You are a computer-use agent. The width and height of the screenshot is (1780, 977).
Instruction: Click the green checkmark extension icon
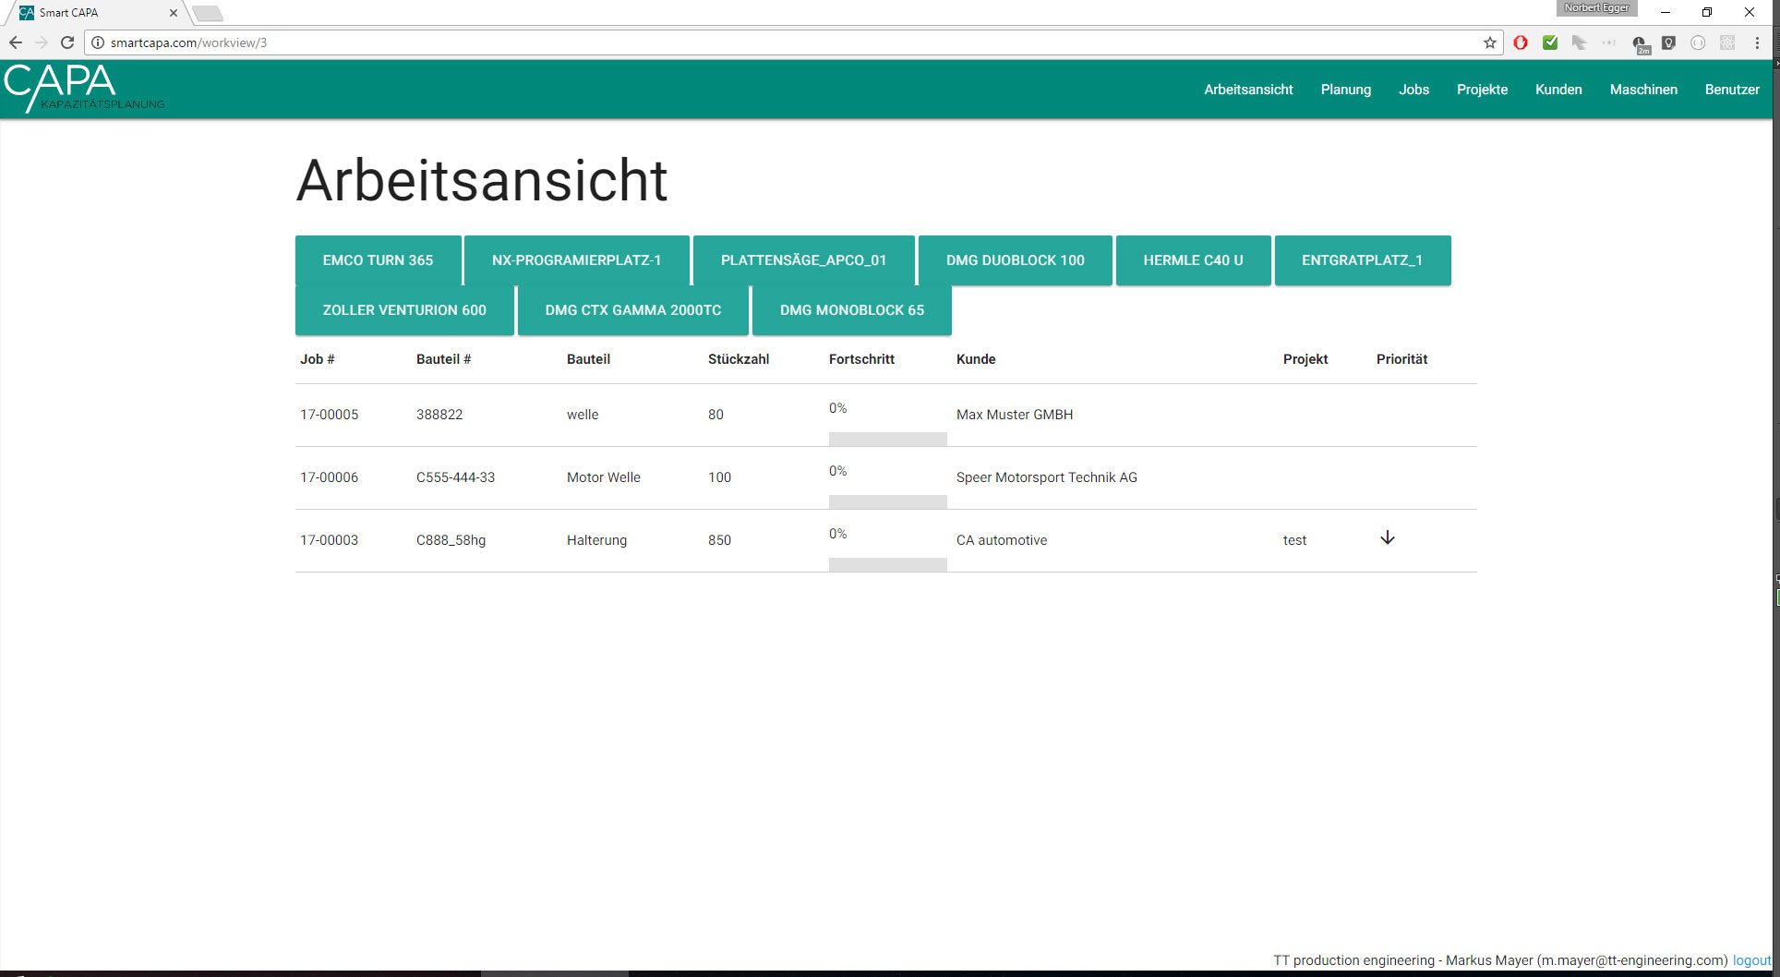(1550, 42)
